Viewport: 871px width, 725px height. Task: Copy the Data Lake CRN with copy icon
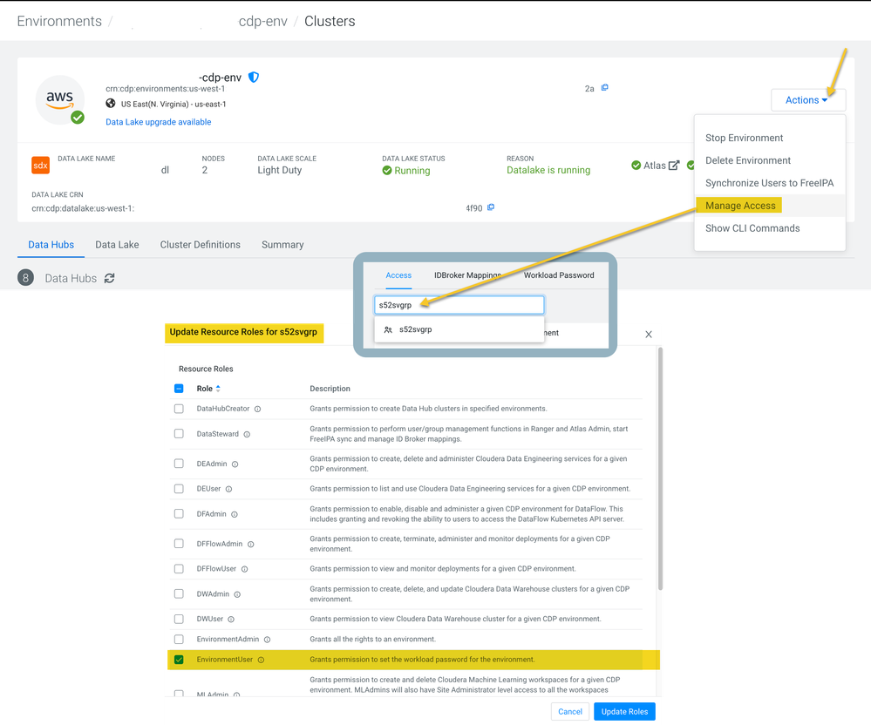click(x=491, y=207)
